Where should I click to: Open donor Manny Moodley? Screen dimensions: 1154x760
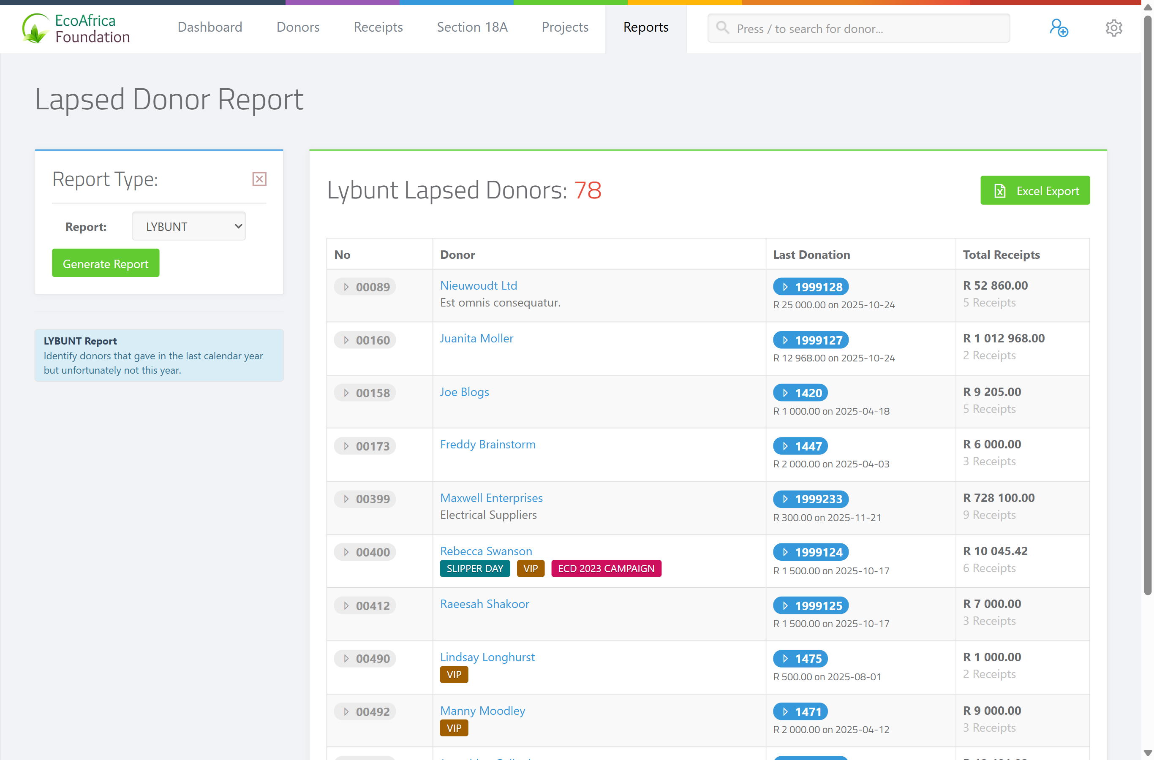(482, 711)
